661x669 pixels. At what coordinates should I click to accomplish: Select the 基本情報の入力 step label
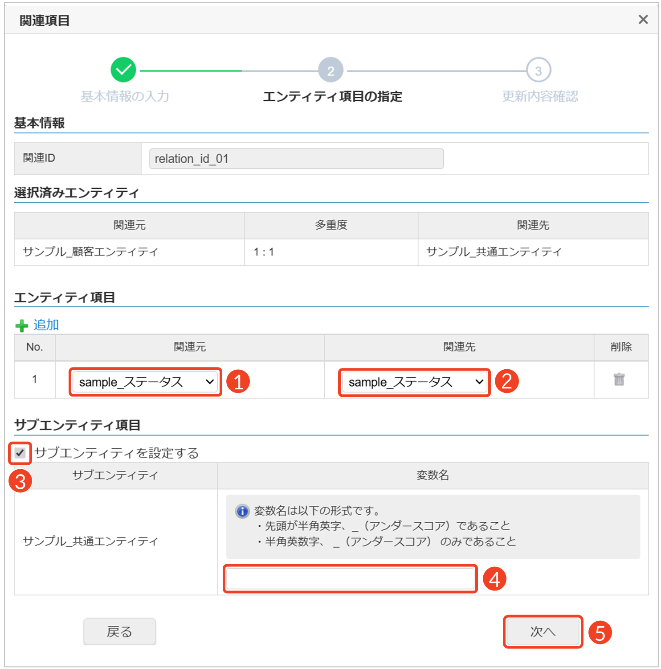[125, 96]
